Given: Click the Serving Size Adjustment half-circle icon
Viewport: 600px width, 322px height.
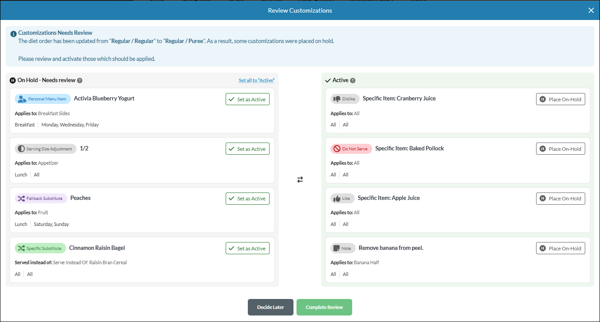Looking at the screenshot, I should (21, 149).
